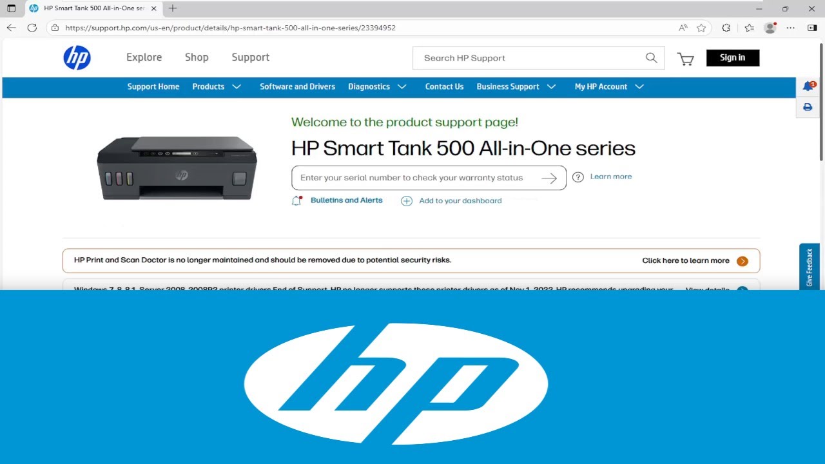825x464 pixels.
Task: Open browser extensions icon
Action: (x=726, y=28)
